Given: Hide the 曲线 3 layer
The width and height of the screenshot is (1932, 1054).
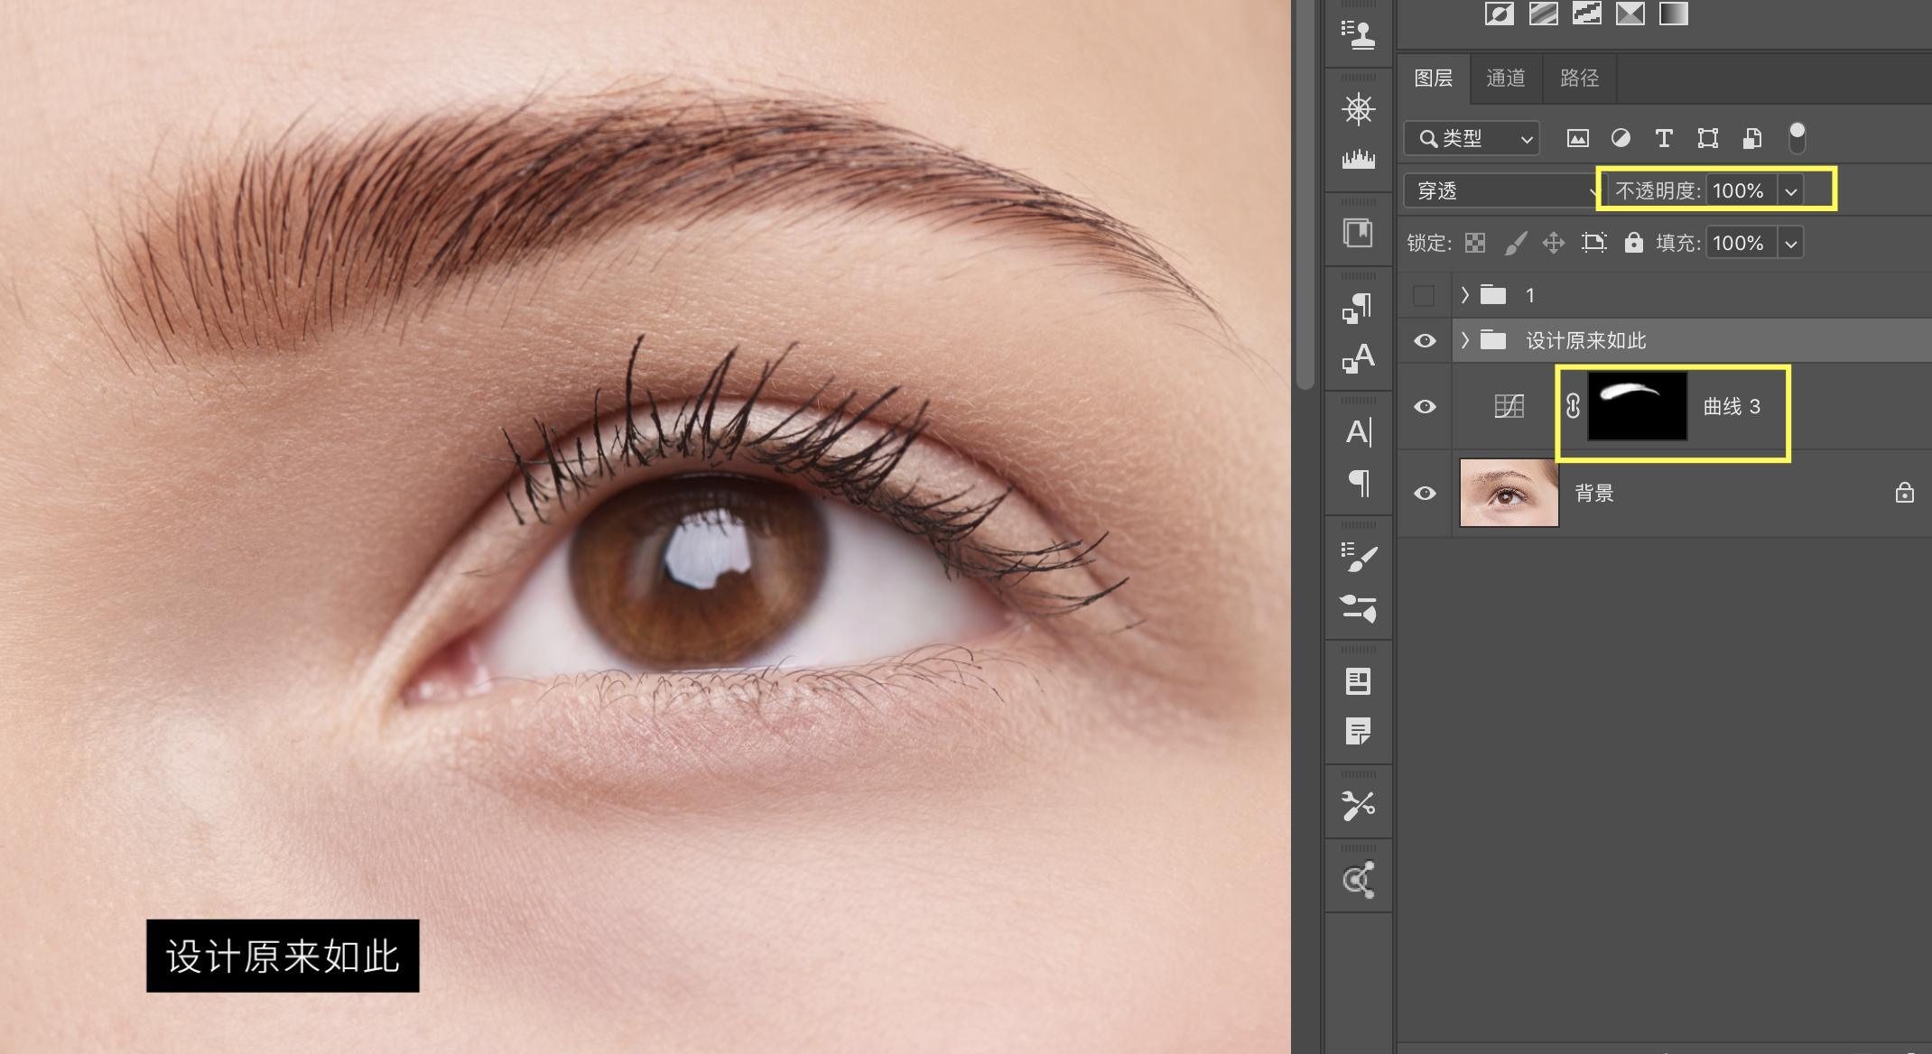Looking at the screenshot, I should tap(1425, 406).
